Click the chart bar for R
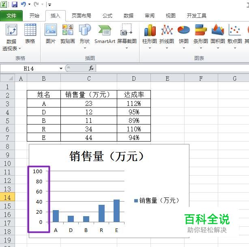The width and height of the screenshot is (249, 247). [101, 213]
